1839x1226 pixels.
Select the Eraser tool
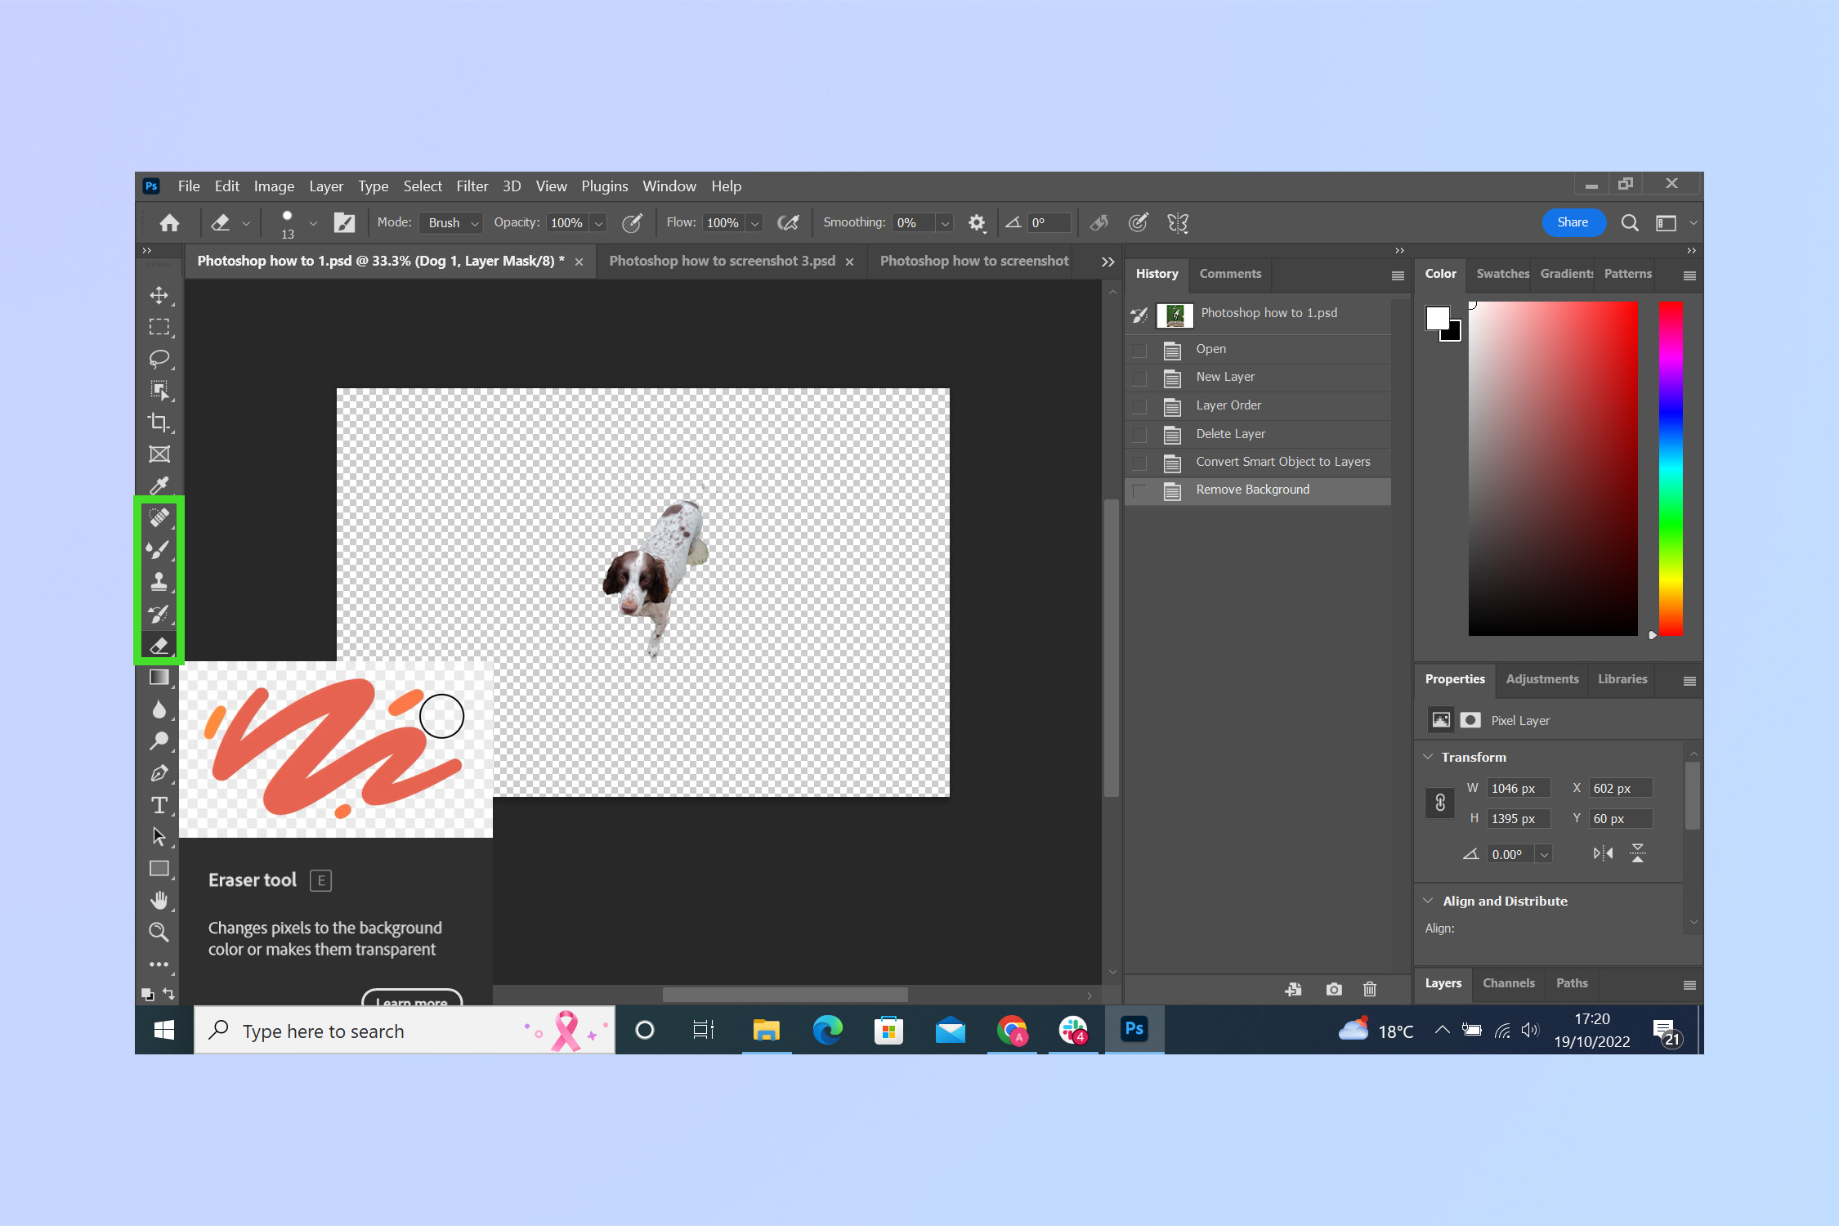pos(159,645)
